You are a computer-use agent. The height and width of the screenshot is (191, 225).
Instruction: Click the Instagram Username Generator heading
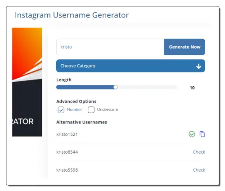[72, 15]
